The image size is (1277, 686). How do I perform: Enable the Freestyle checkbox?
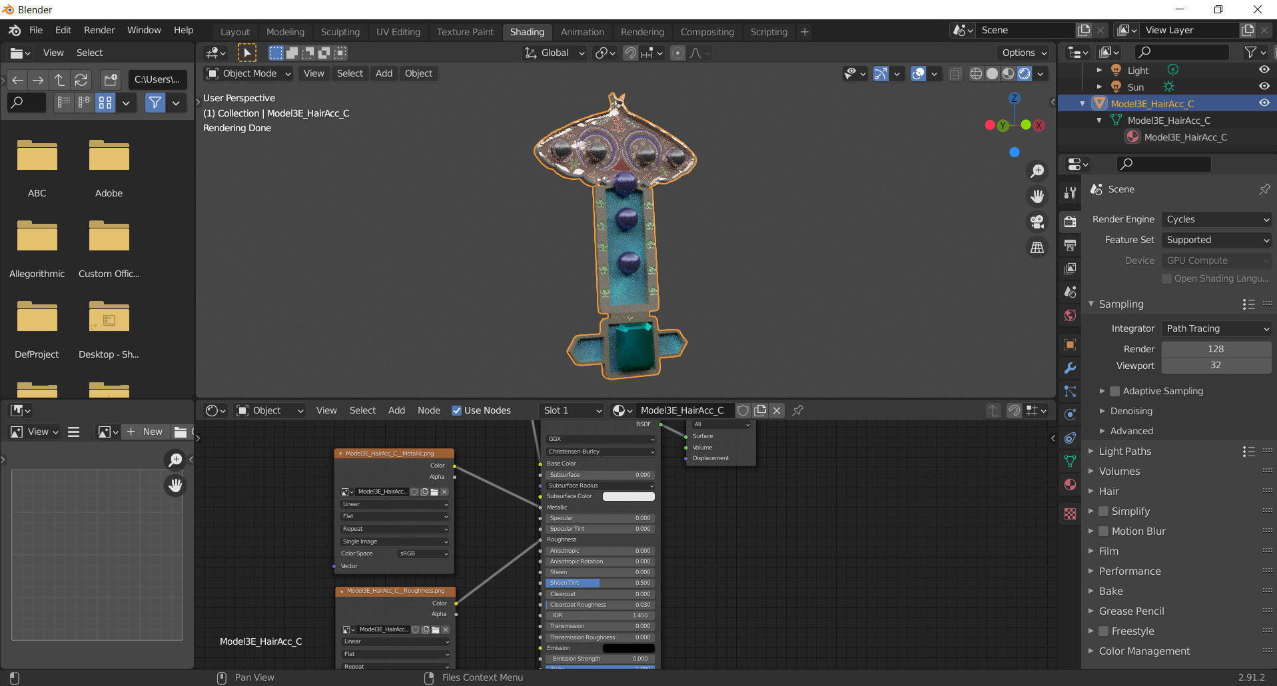tap(1103, 631)
